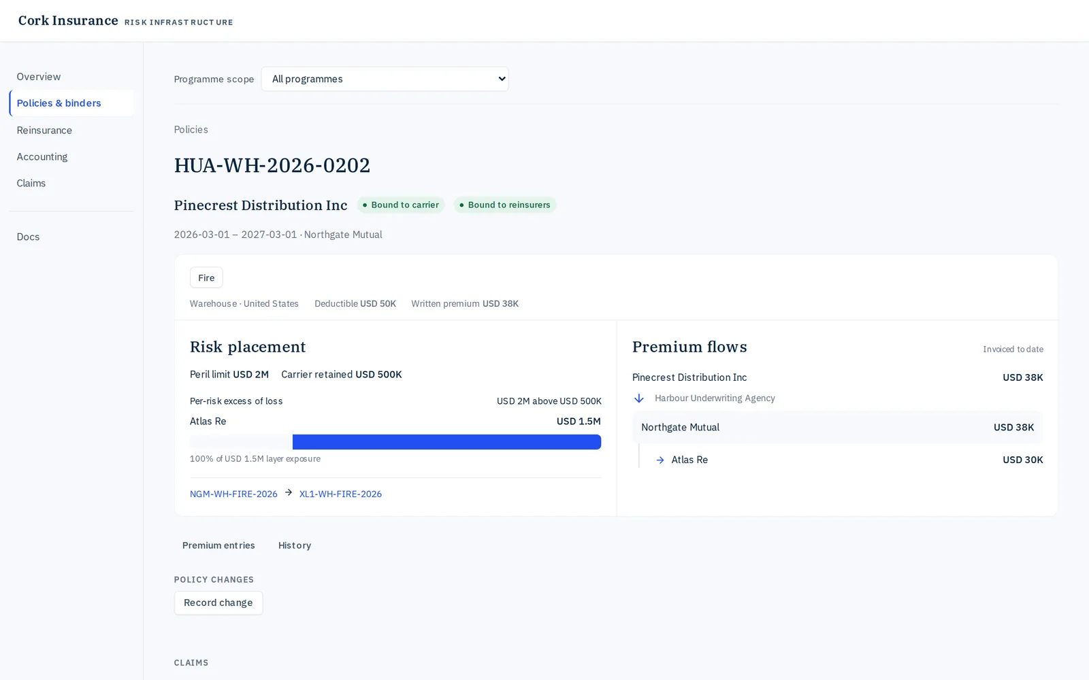Click the green dot on Bound to reinsurers
1089x680 pixels.
(461, 205)
